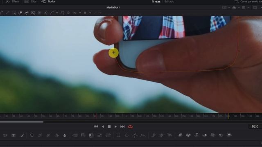
Task: Activate the chain-link polyline tool
Action: pos(20,13)
